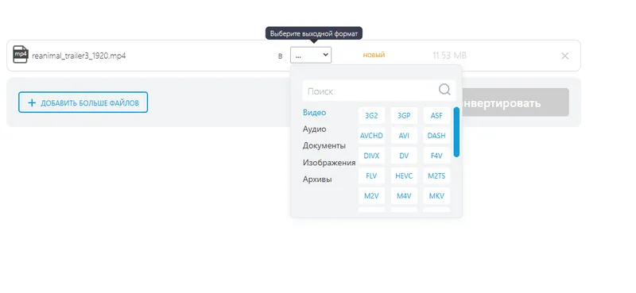Select the Аудио category
The height and width of the screenshot is (293, 636).
click(x=314, y=129)
